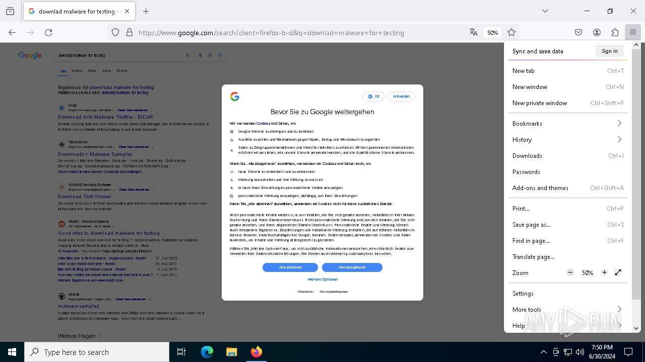
Task: Click the menu scrollbar up arrow
Action: 636,45
